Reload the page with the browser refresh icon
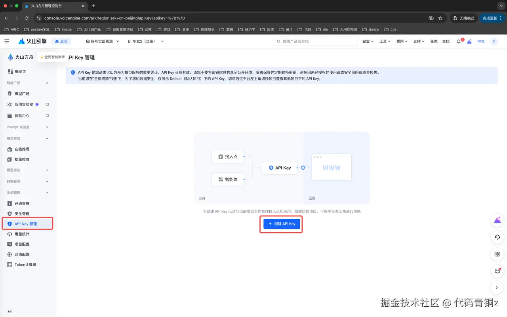The height and width of the screenshot is (317, 507). point(27,18)
